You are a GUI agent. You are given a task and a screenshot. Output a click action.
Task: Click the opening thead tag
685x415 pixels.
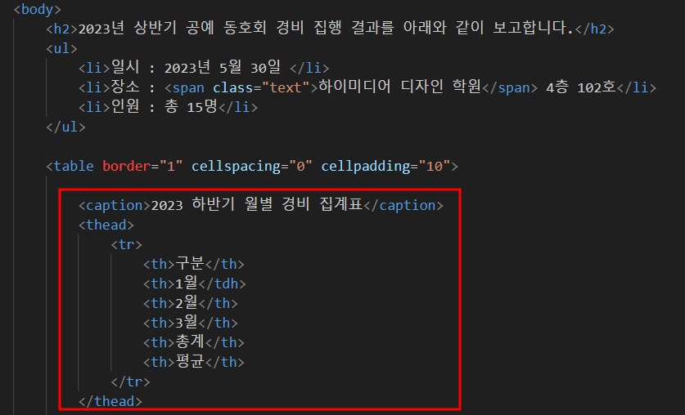tap(106, 225)
